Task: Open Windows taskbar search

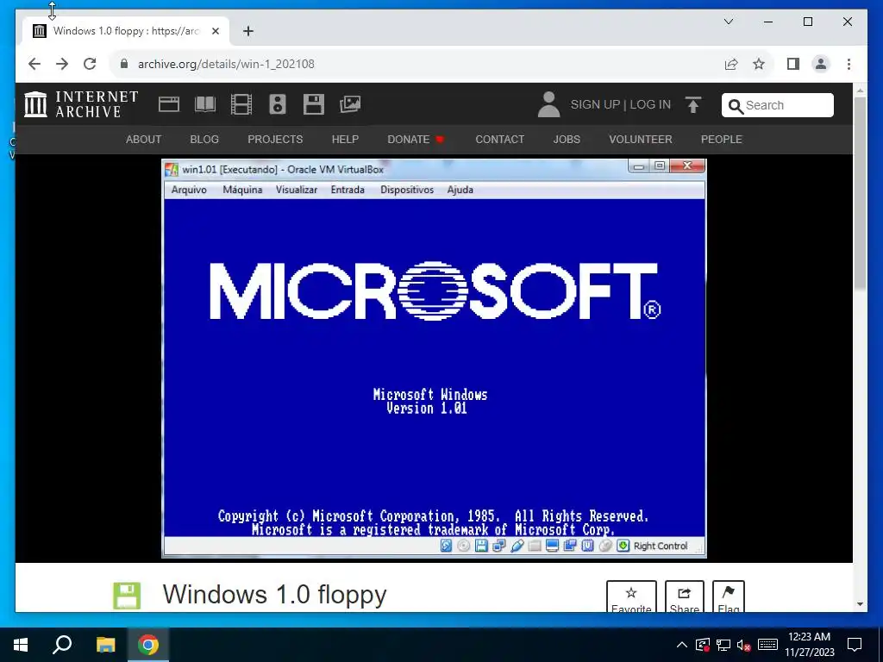Action: tap(62, 645)
